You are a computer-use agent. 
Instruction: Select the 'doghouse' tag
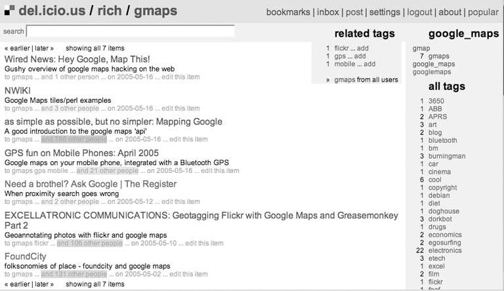pos(444,211)
